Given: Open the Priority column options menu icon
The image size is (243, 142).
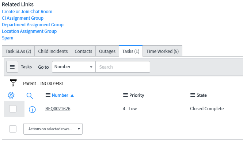Looking at the screenshot, I should tap(126, 95).
